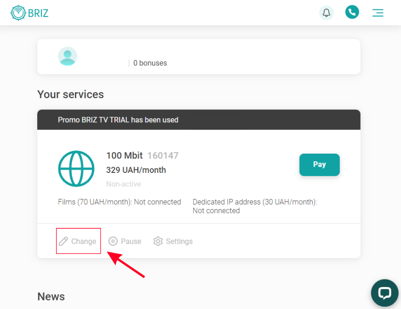Click the user avatar icon
Screen dimensions: 401x309
pos(68,56)
